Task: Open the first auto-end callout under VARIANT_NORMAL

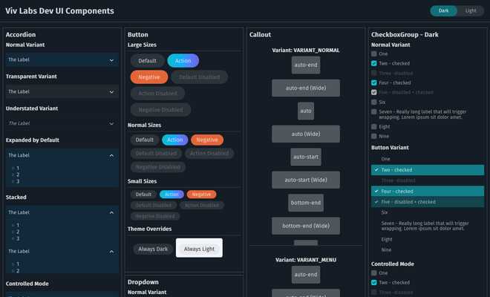Action: (x=306, y=65)
